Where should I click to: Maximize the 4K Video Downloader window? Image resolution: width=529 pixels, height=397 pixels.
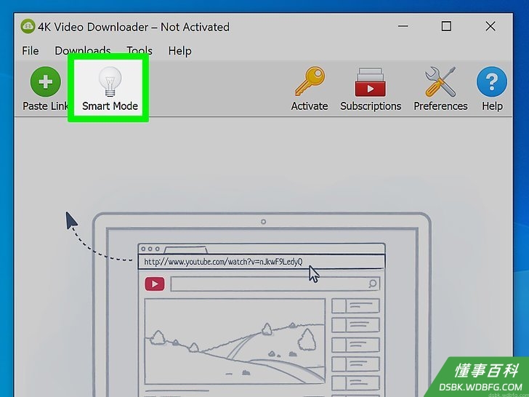tap(446, 26)
